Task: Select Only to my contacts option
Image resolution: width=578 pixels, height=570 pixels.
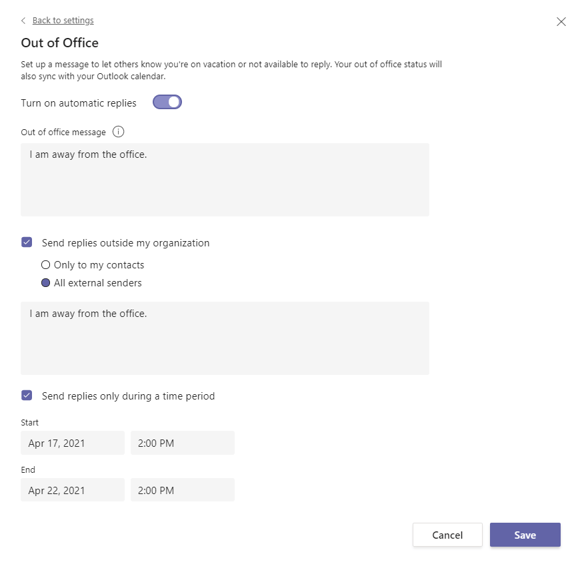Action: (x=46, y=265)
